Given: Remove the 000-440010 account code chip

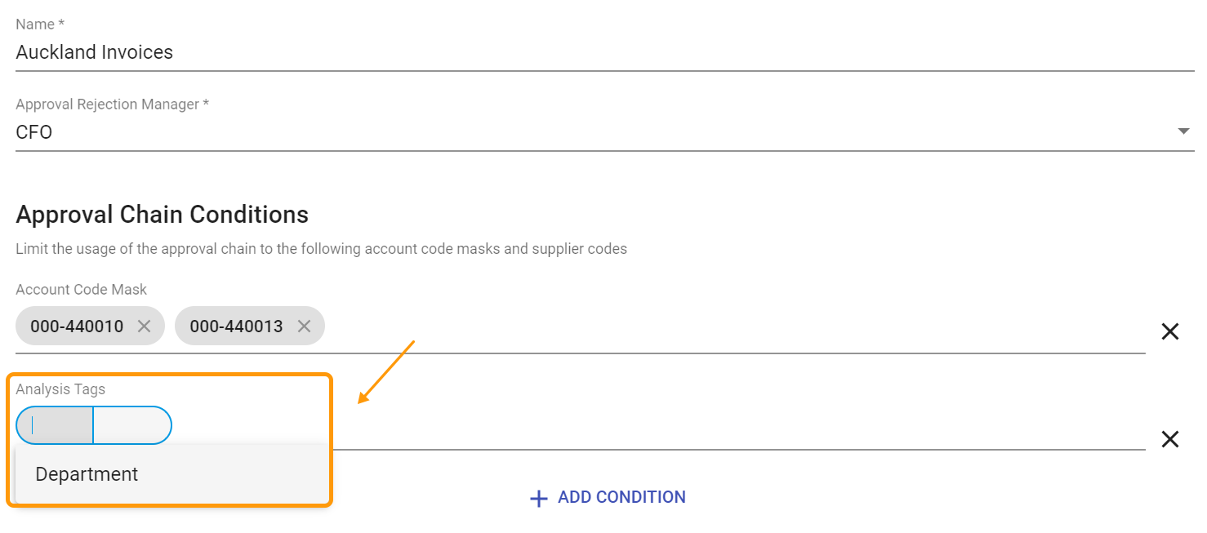Looking at the screenshot, I should (144, 326).
